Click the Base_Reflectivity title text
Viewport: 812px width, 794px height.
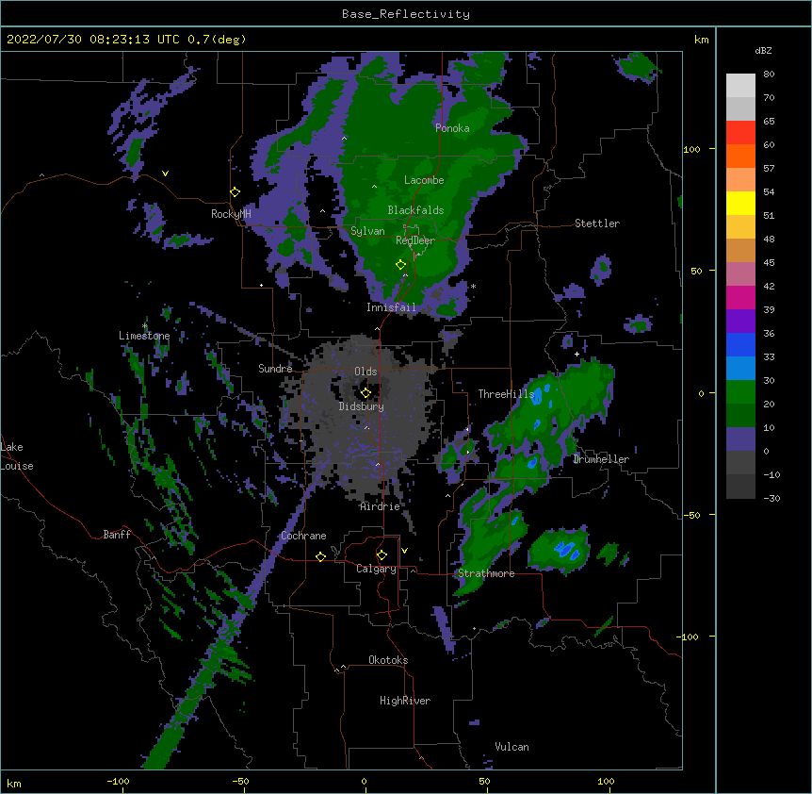point(405,14)
